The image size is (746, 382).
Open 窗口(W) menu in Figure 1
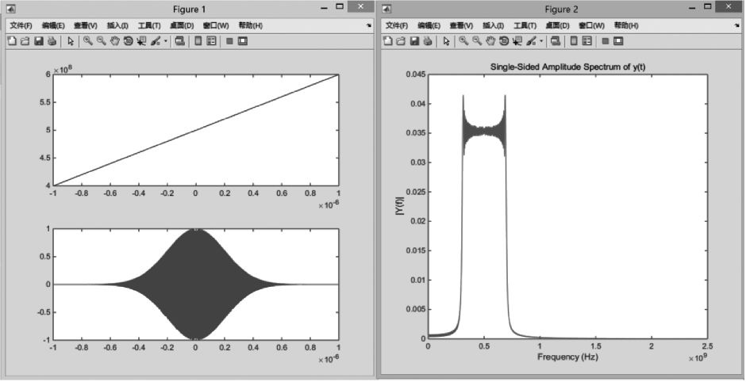(x=216, y=25)
